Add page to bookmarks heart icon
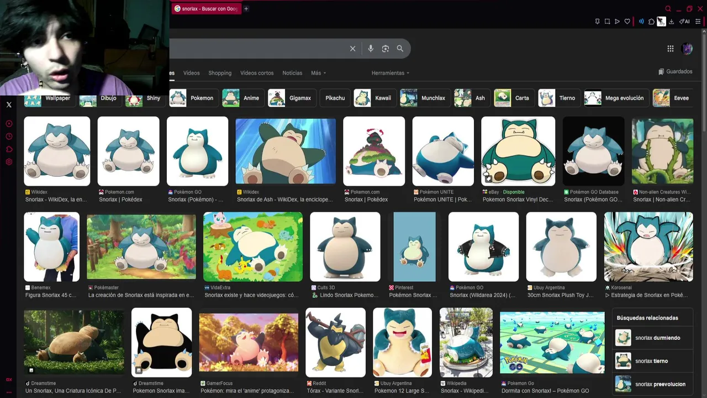 point(627,22)
